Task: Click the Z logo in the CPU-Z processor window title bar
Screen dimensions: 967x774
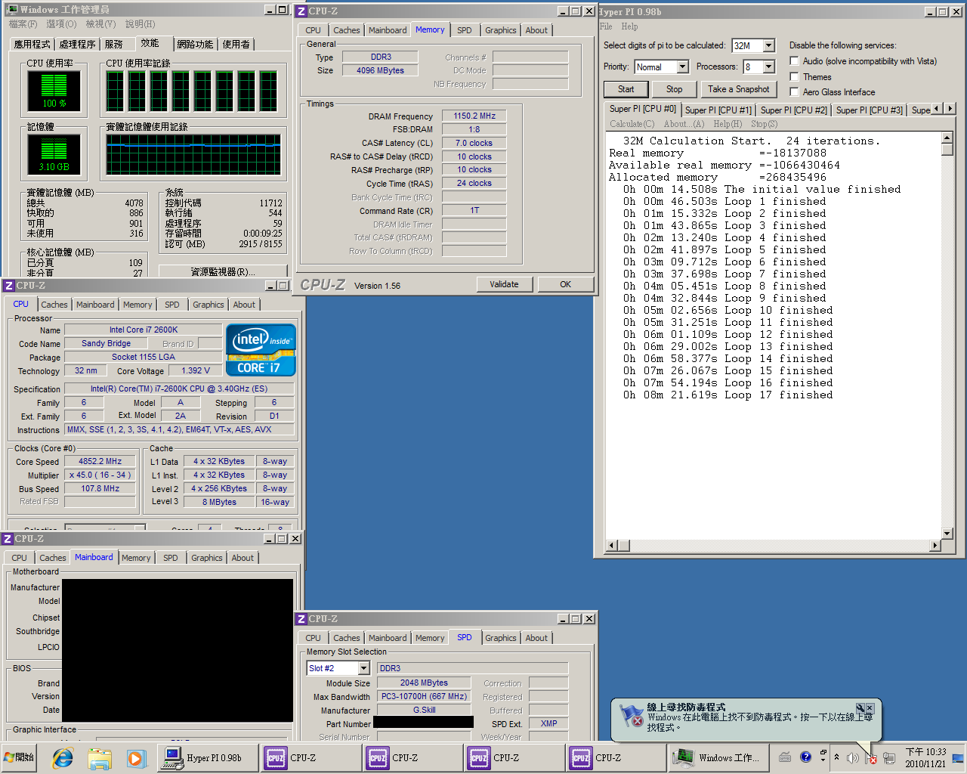Action: [x=9, y=286]
